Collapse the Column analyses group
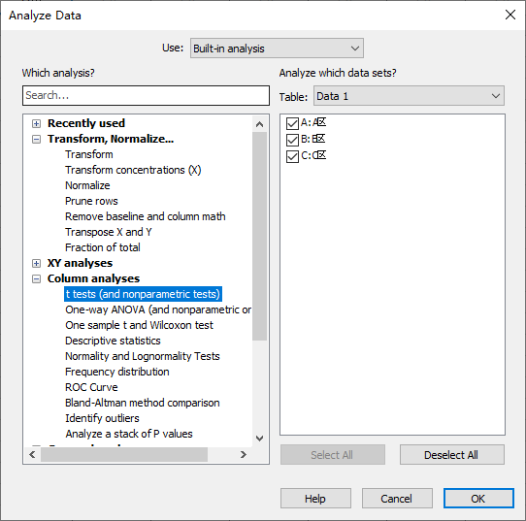The image size is (526, 521). (x=36, y=278)
